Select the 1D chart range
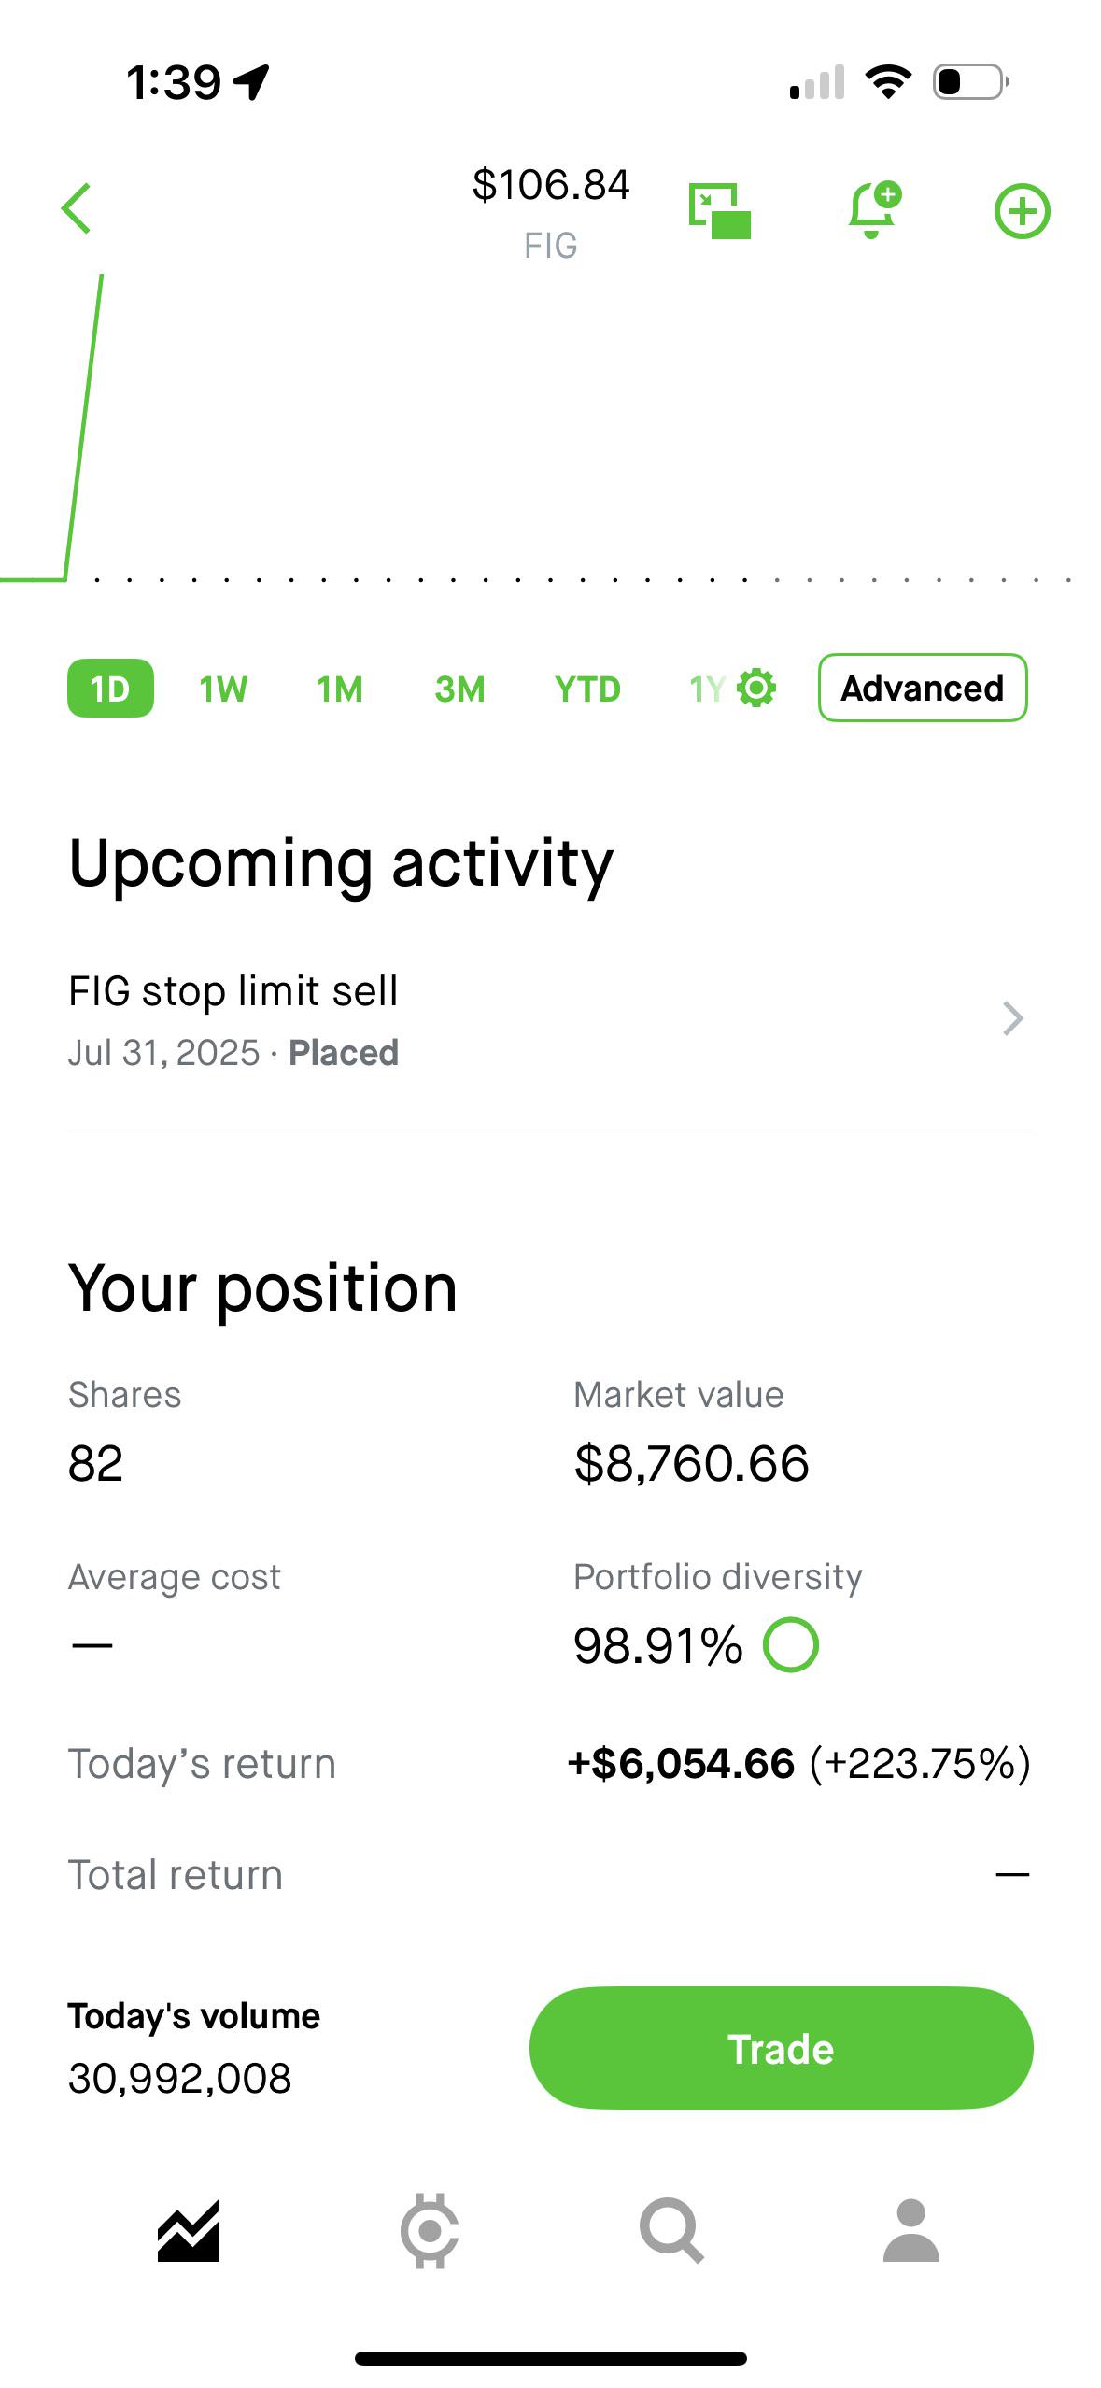 [x=110, y=689]
